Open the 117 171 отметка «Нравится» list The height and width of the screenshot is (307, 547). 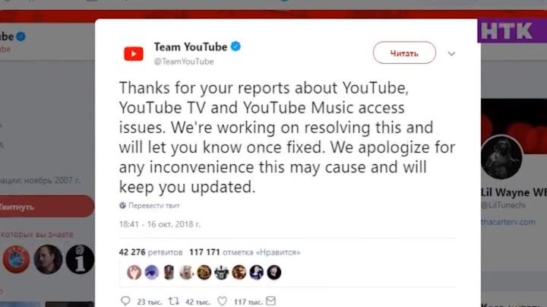tap(245, 252)
